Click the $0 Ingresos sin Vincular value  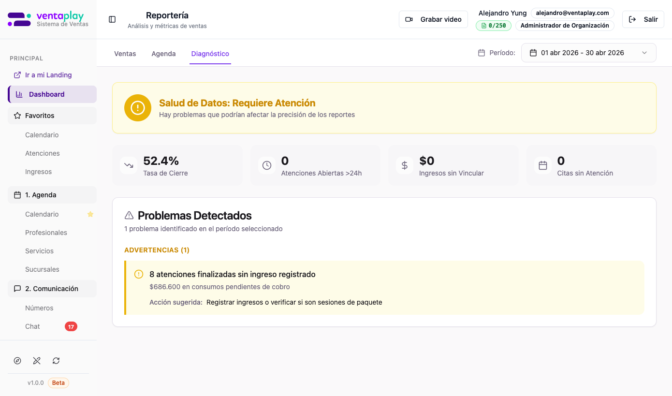pos(427,161)
